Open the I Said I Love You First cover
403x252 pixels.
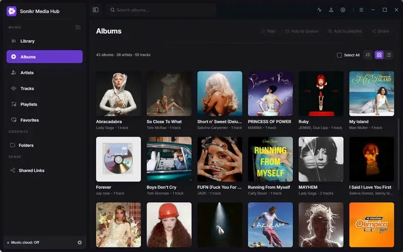coord(371,159)
